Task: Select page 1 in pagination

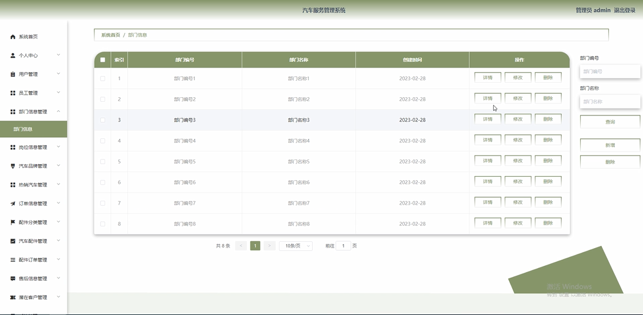Action: (x=255, y=246)
